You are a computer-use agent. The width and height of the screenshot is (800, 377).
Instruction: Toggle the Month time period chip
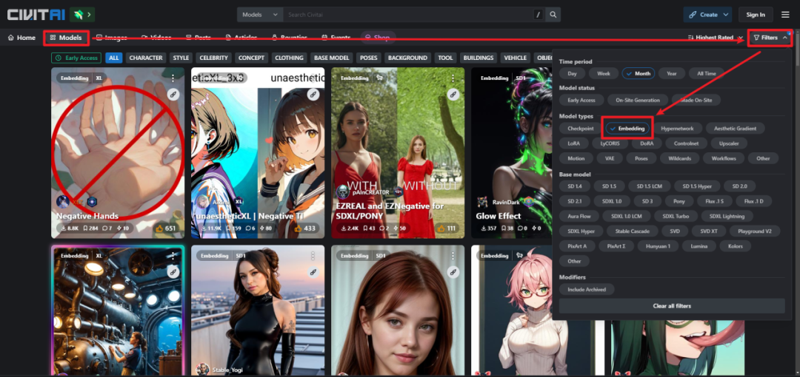639,73
